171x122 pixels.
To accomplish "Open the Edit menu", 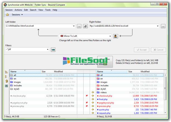I will tap(26, 10).
